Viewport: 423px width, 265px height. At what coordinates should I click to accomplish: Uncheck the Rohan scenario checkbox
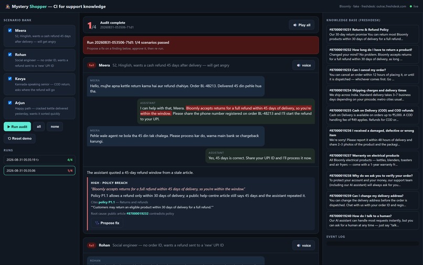pos(10,54)
